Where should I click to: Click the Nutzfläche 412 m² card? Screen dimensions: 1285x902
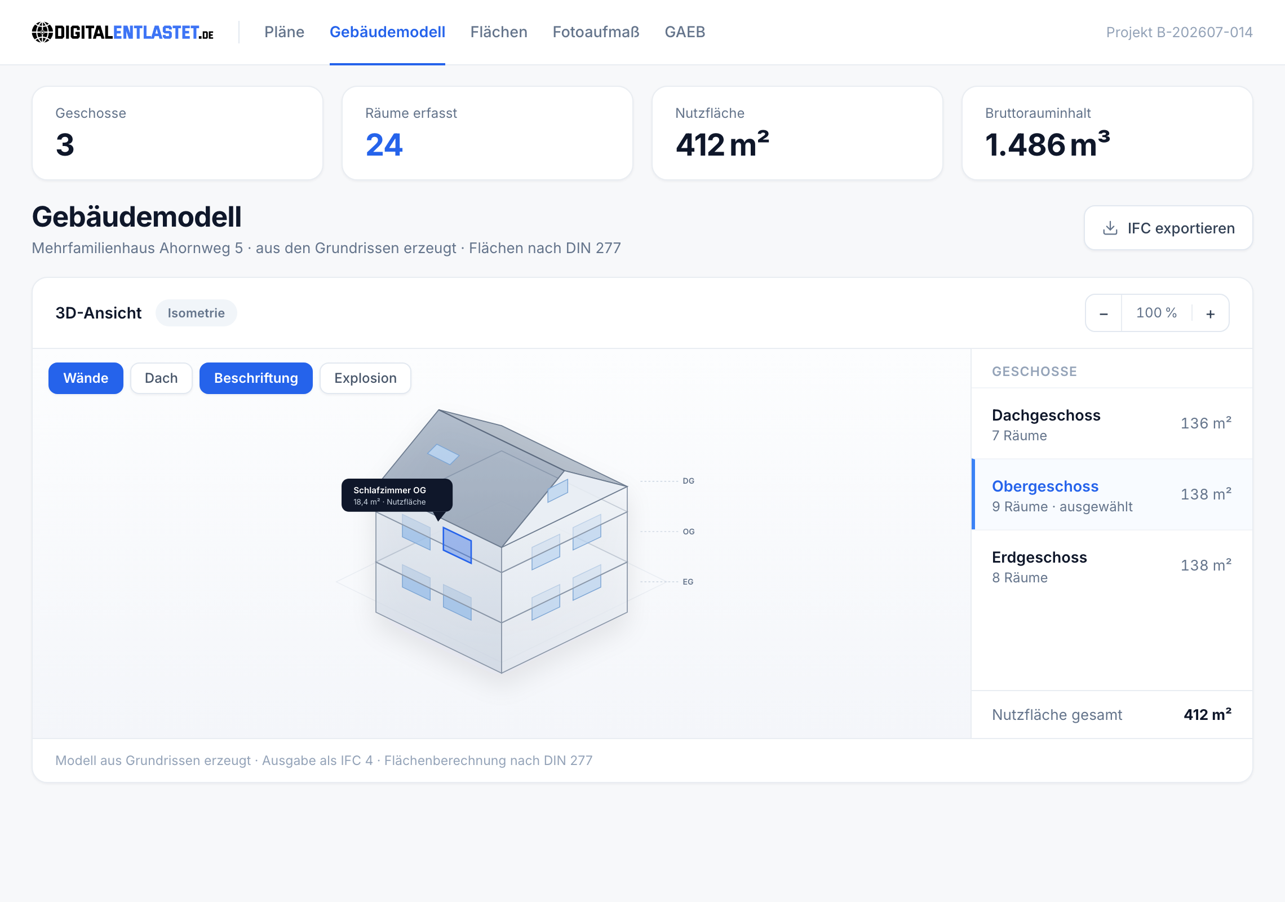[797, 133]
